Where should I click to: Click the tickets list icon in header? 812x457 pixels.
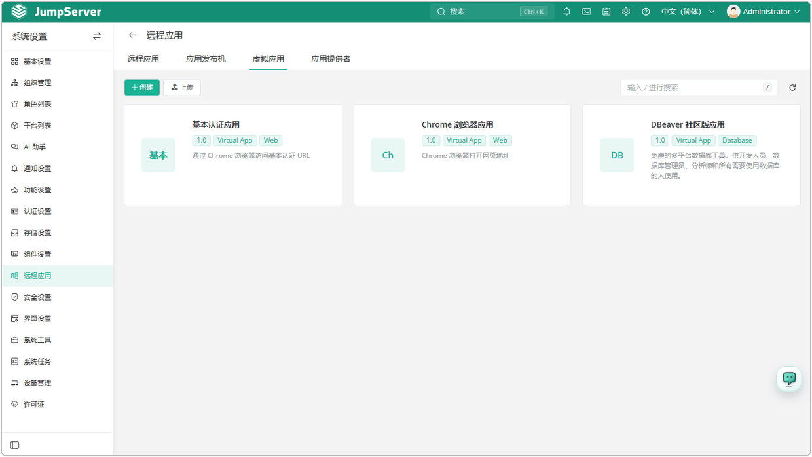tap(606, 12)
